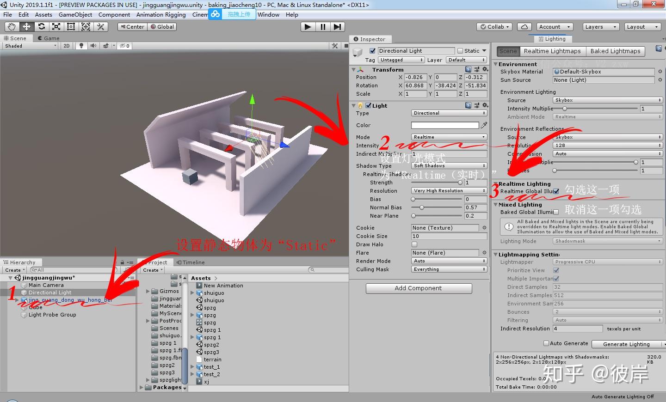Open the Shadow Type dropdown

[x=449, y=166]
